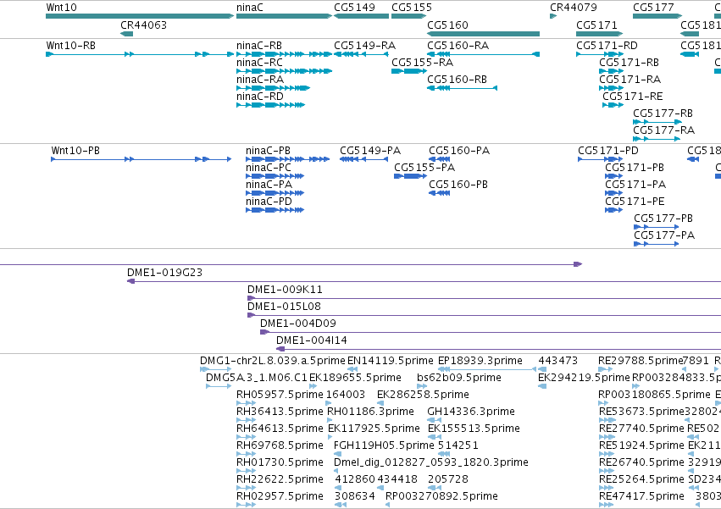Image resolution: width=721 pixels, height=509 pixels.
Task: Click the DMG1-chr2L.8.039.a.5prime label
Action: tap(272, 361)
